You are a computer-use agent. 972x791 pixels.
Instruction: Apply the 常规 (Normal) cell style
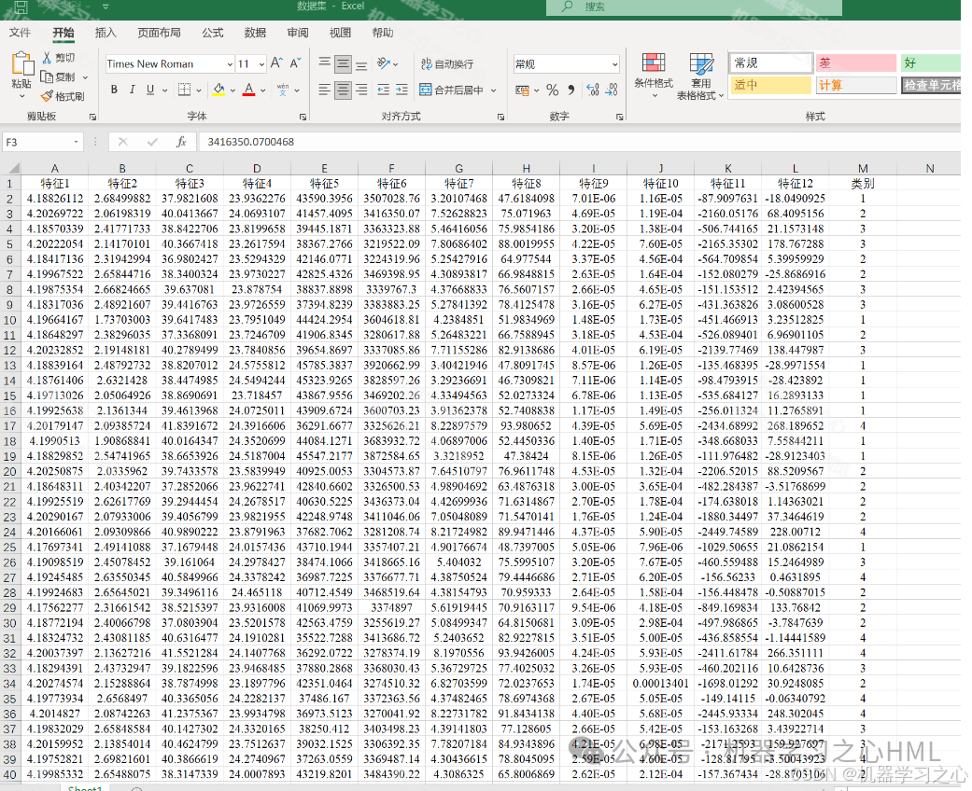(x=770, y=63)
